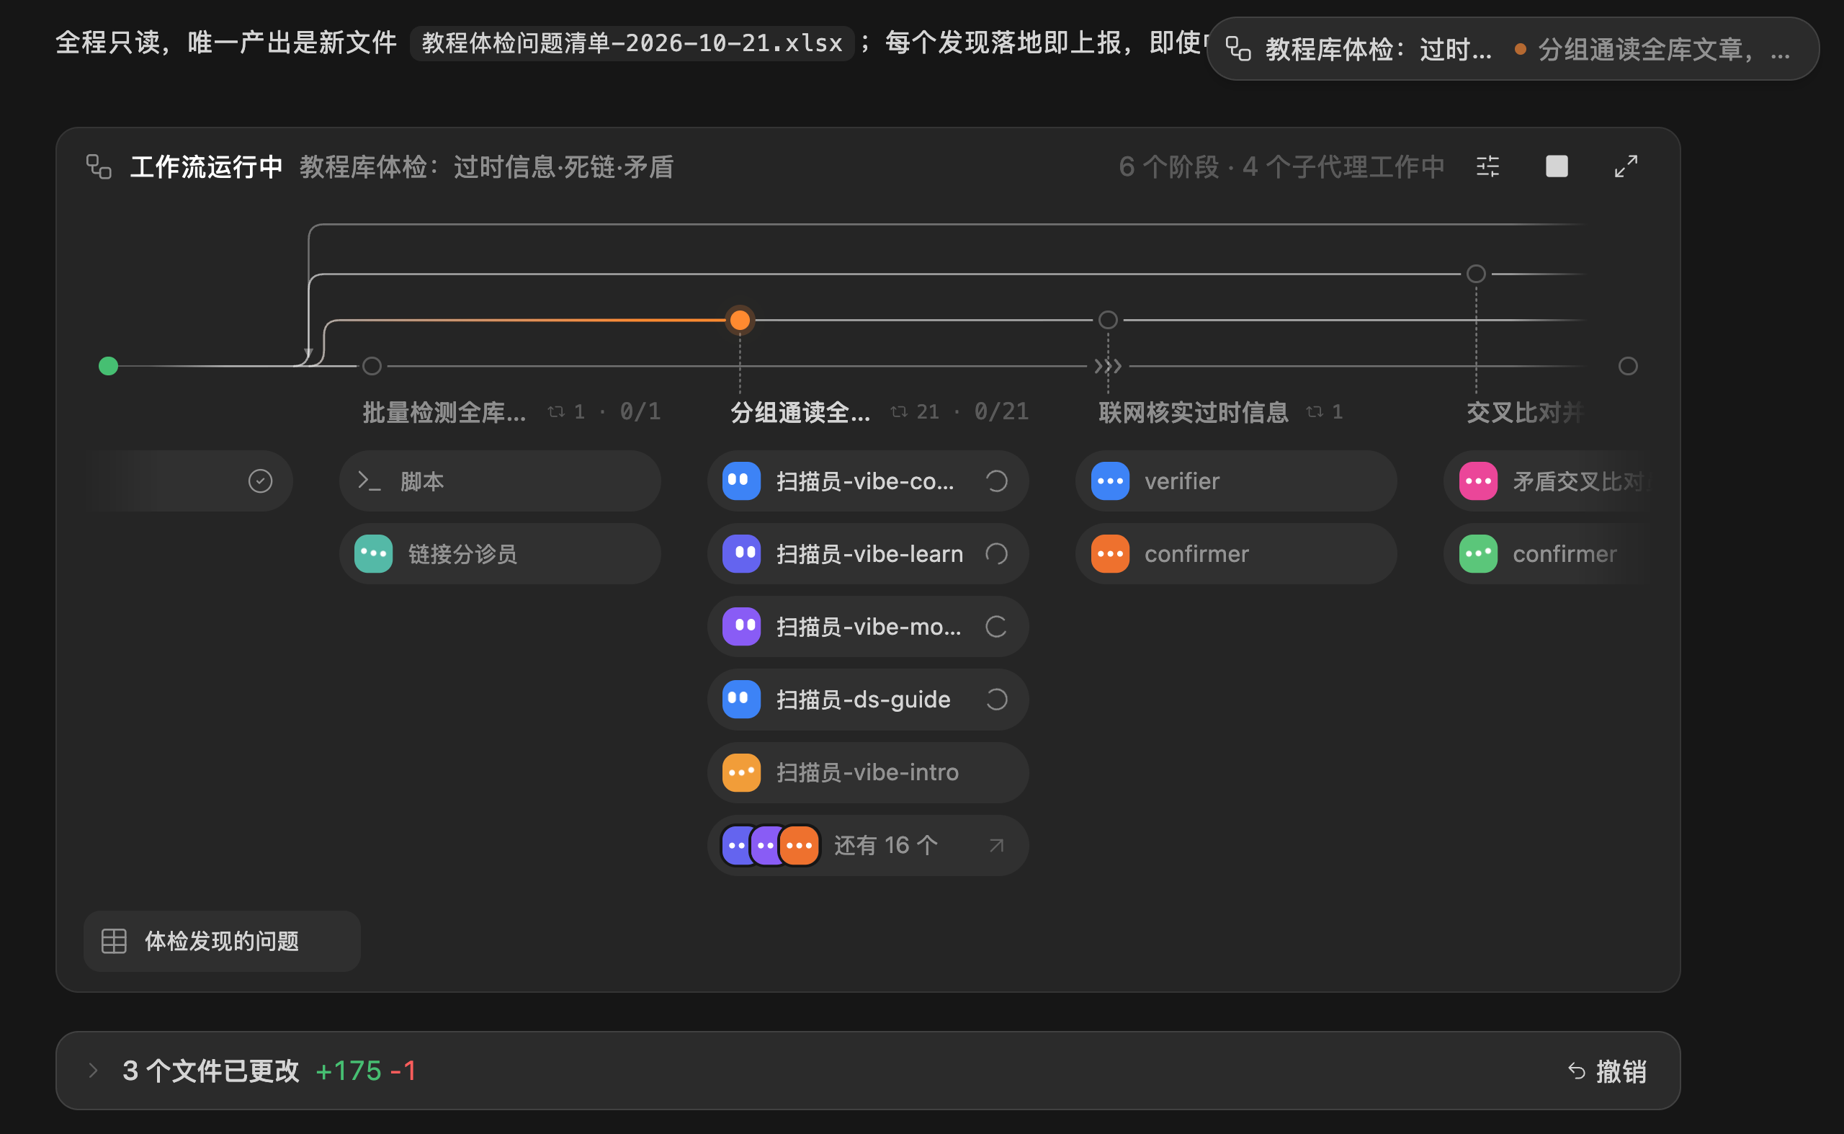
Task: Click the 批量检测全库… stage label
Action: [x=444, y=412]
